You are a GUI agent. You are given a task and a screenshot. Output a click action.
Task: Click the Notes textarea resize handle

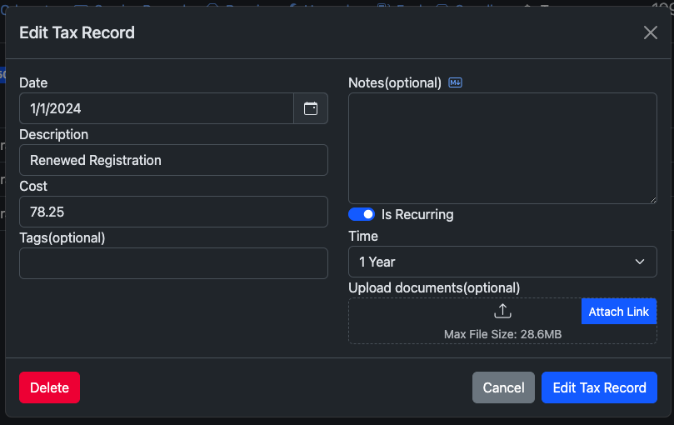[x=652, y=198]
